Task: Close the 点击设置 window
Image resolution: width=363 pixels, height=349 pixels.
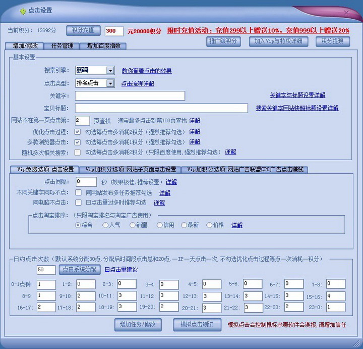Action: coord(346,13)
